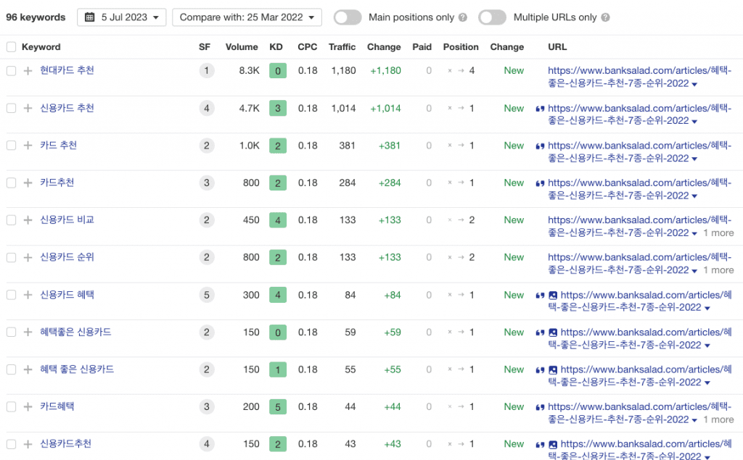The image size is (743, 460).
Task: Click the image pack icon in 혜택 좋은 신용카드 row
Action: pos(552,370)
